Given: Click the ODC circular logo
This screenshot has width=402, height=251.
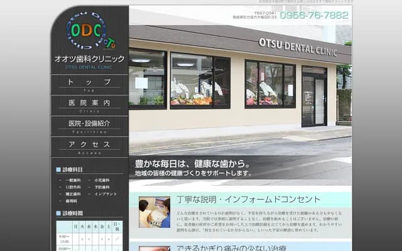Looking at the screenshot, I should [88, 29].
